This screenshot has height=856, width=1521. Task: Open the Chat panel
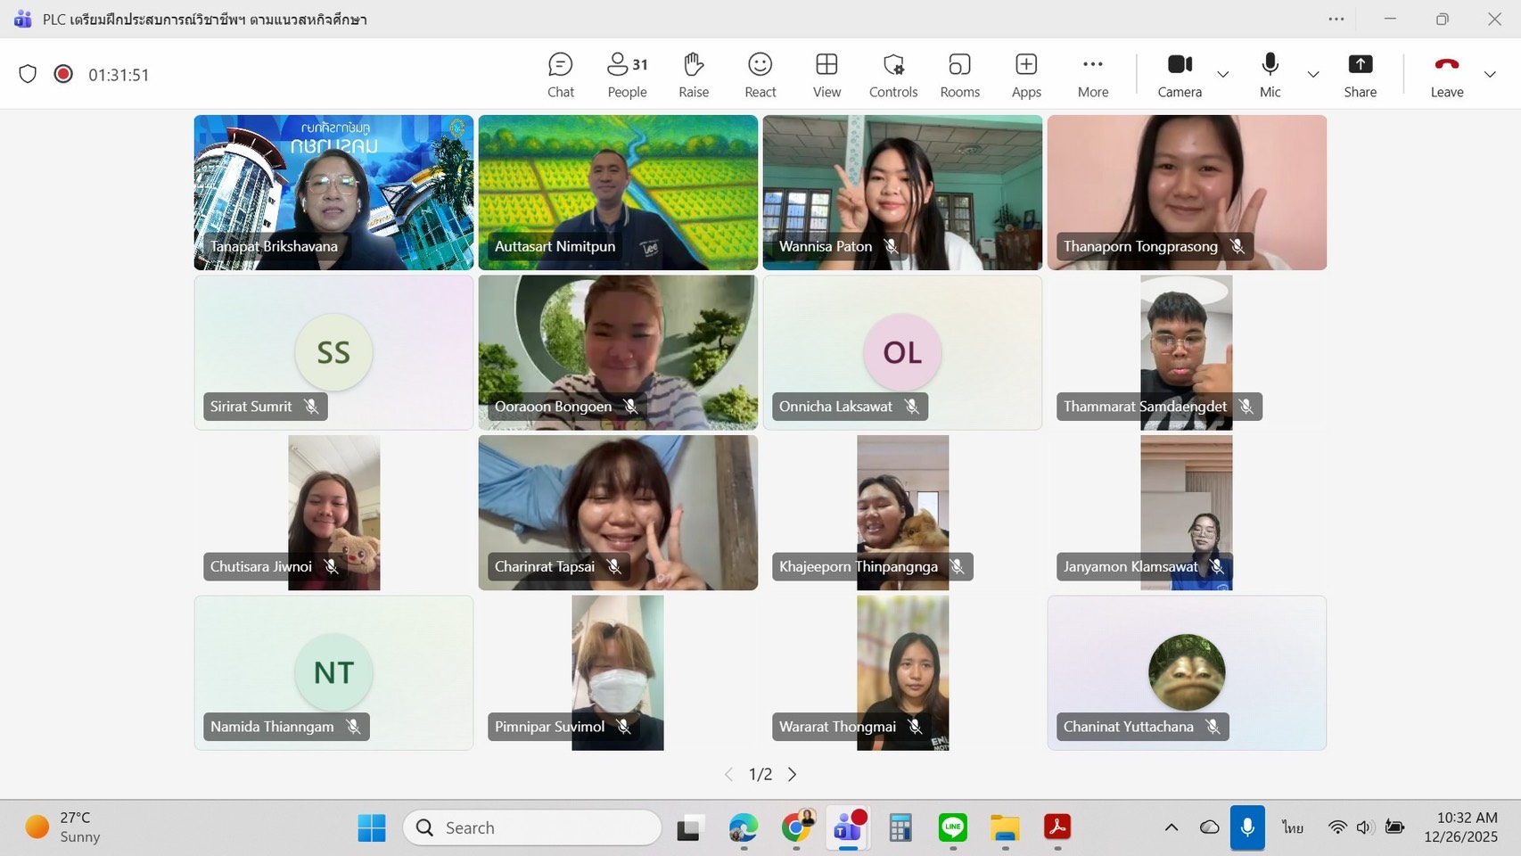tap(560, 75)
